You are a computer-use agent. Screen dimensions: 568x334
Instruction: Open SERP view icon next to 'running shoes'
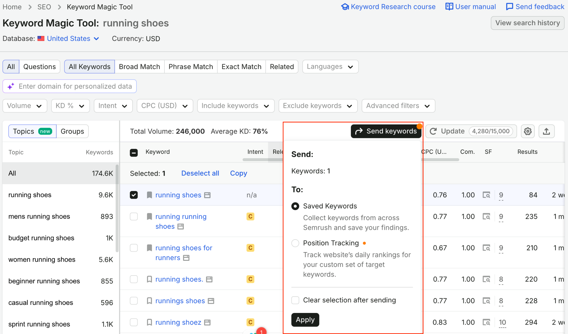207,195
